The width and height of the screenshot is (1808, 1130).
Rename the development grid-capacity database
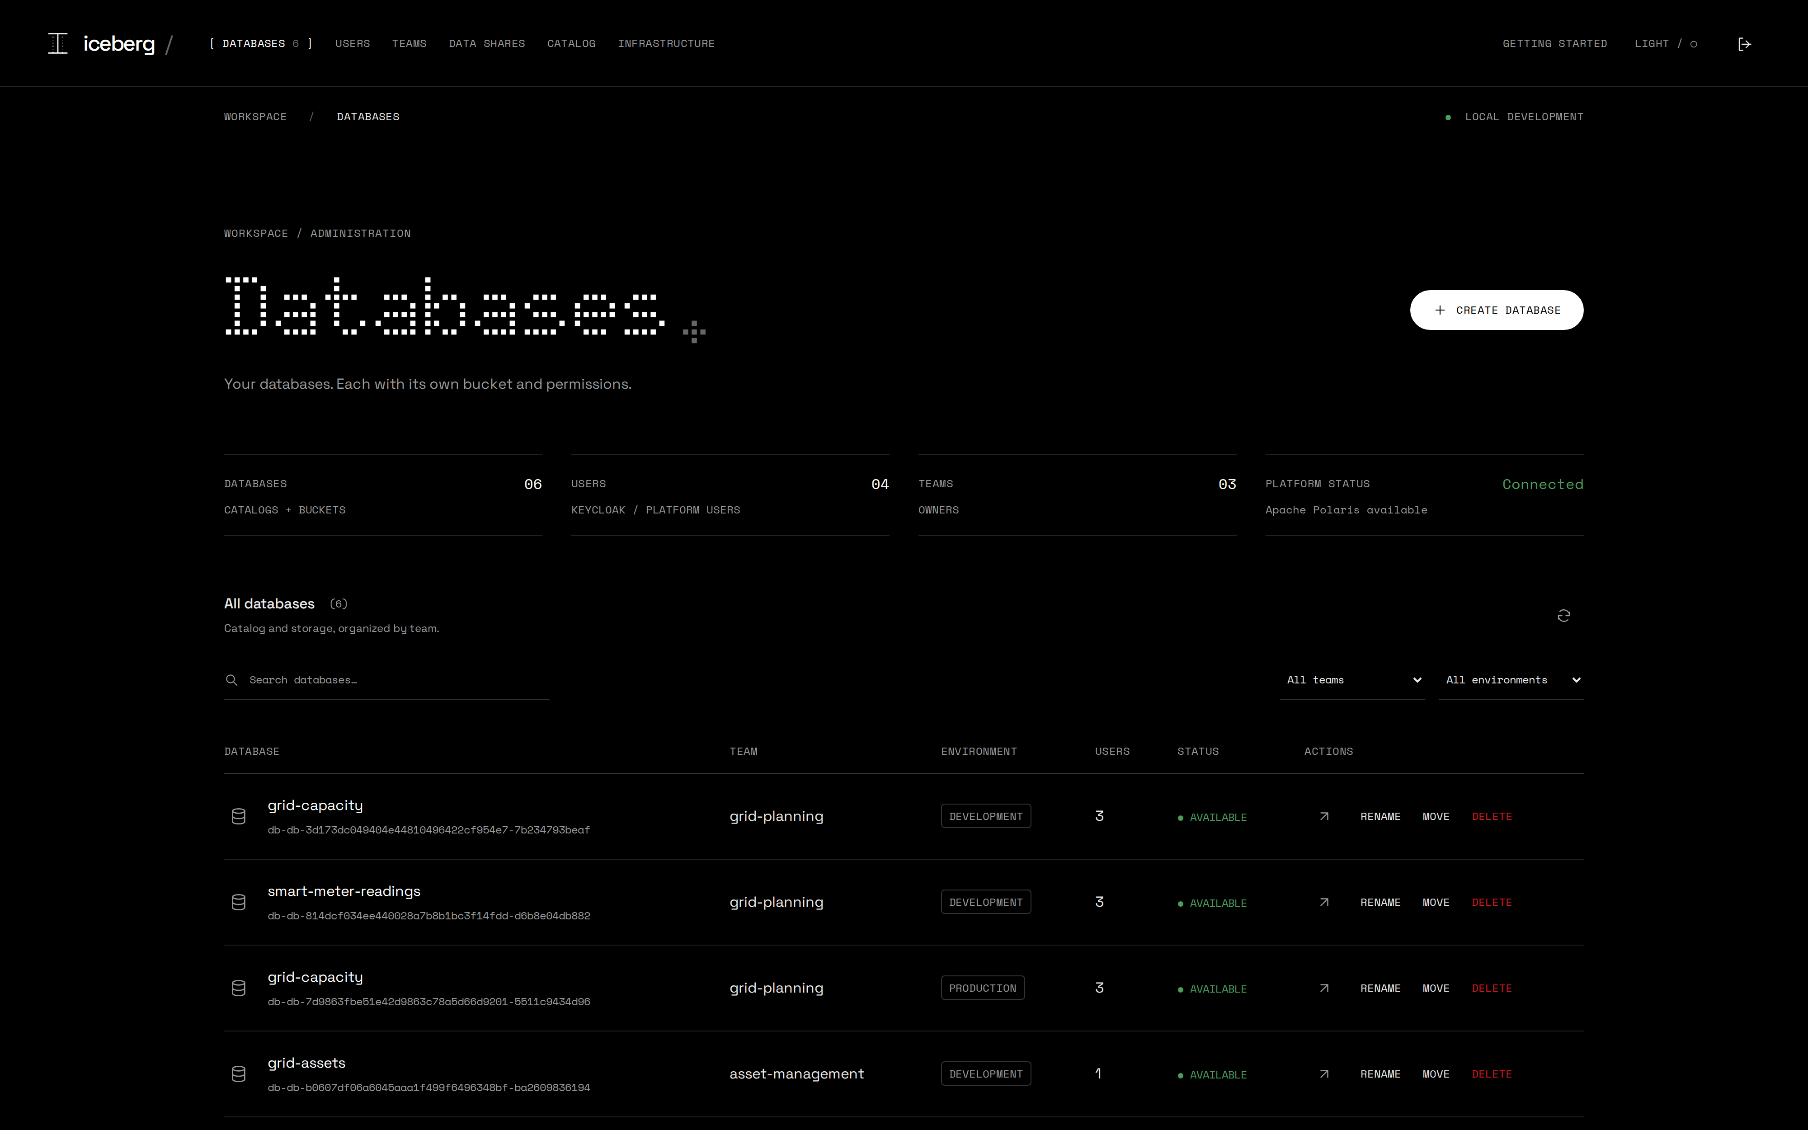[x=1381, y=816]
